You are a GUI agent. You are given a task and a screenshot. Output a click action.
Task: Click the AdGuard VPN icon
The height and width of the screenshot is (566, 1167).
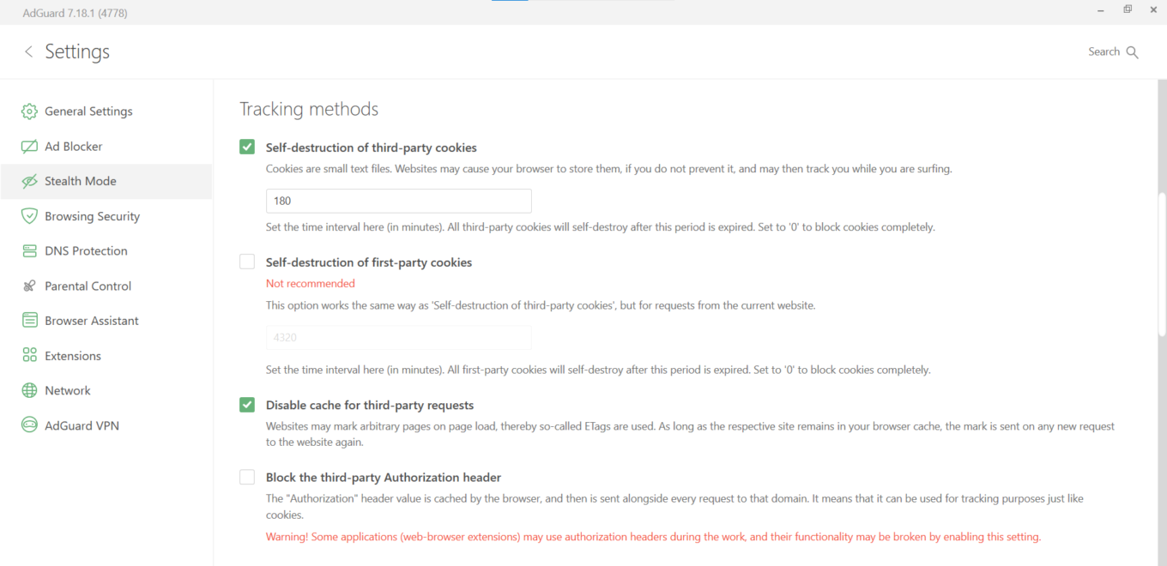coord(29,425)
